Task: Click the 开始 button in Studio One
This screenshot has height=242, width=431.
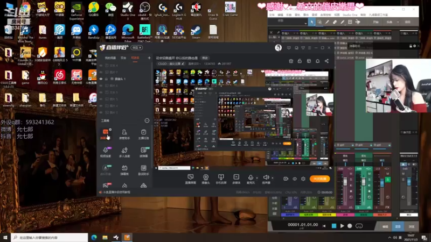Action: click(376, 22)
